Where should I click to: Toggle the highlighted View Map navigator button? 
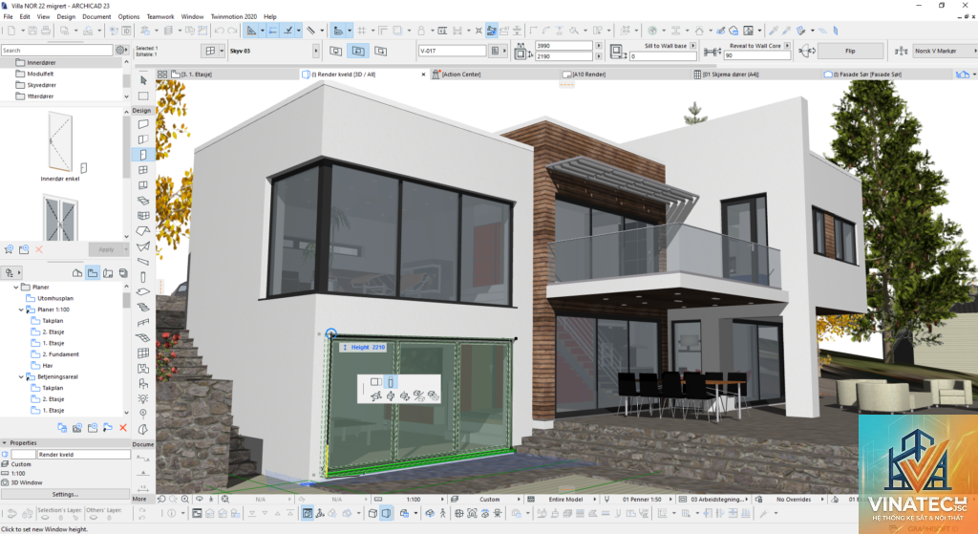click(93, 273)
